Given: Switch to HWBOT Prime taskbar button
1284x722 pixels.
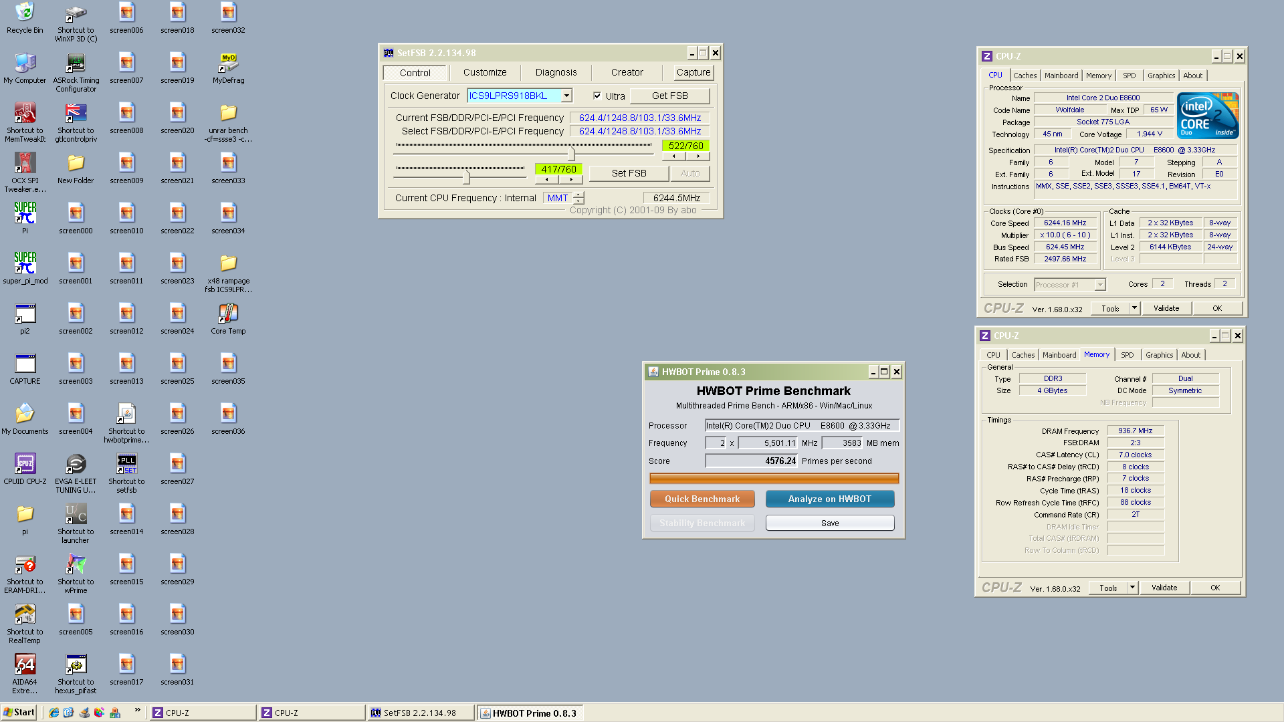Looking at the screenshot, I should (x=530, y=713).
